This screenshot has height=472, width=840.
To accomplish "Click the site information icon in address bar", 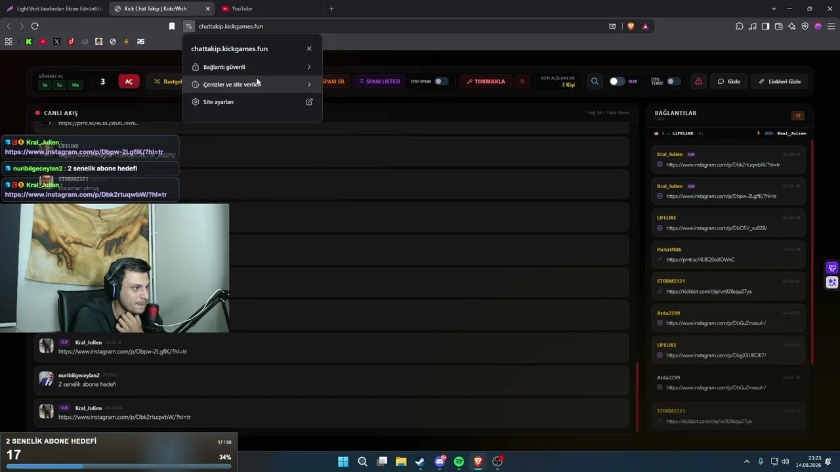I will (188, 26).
